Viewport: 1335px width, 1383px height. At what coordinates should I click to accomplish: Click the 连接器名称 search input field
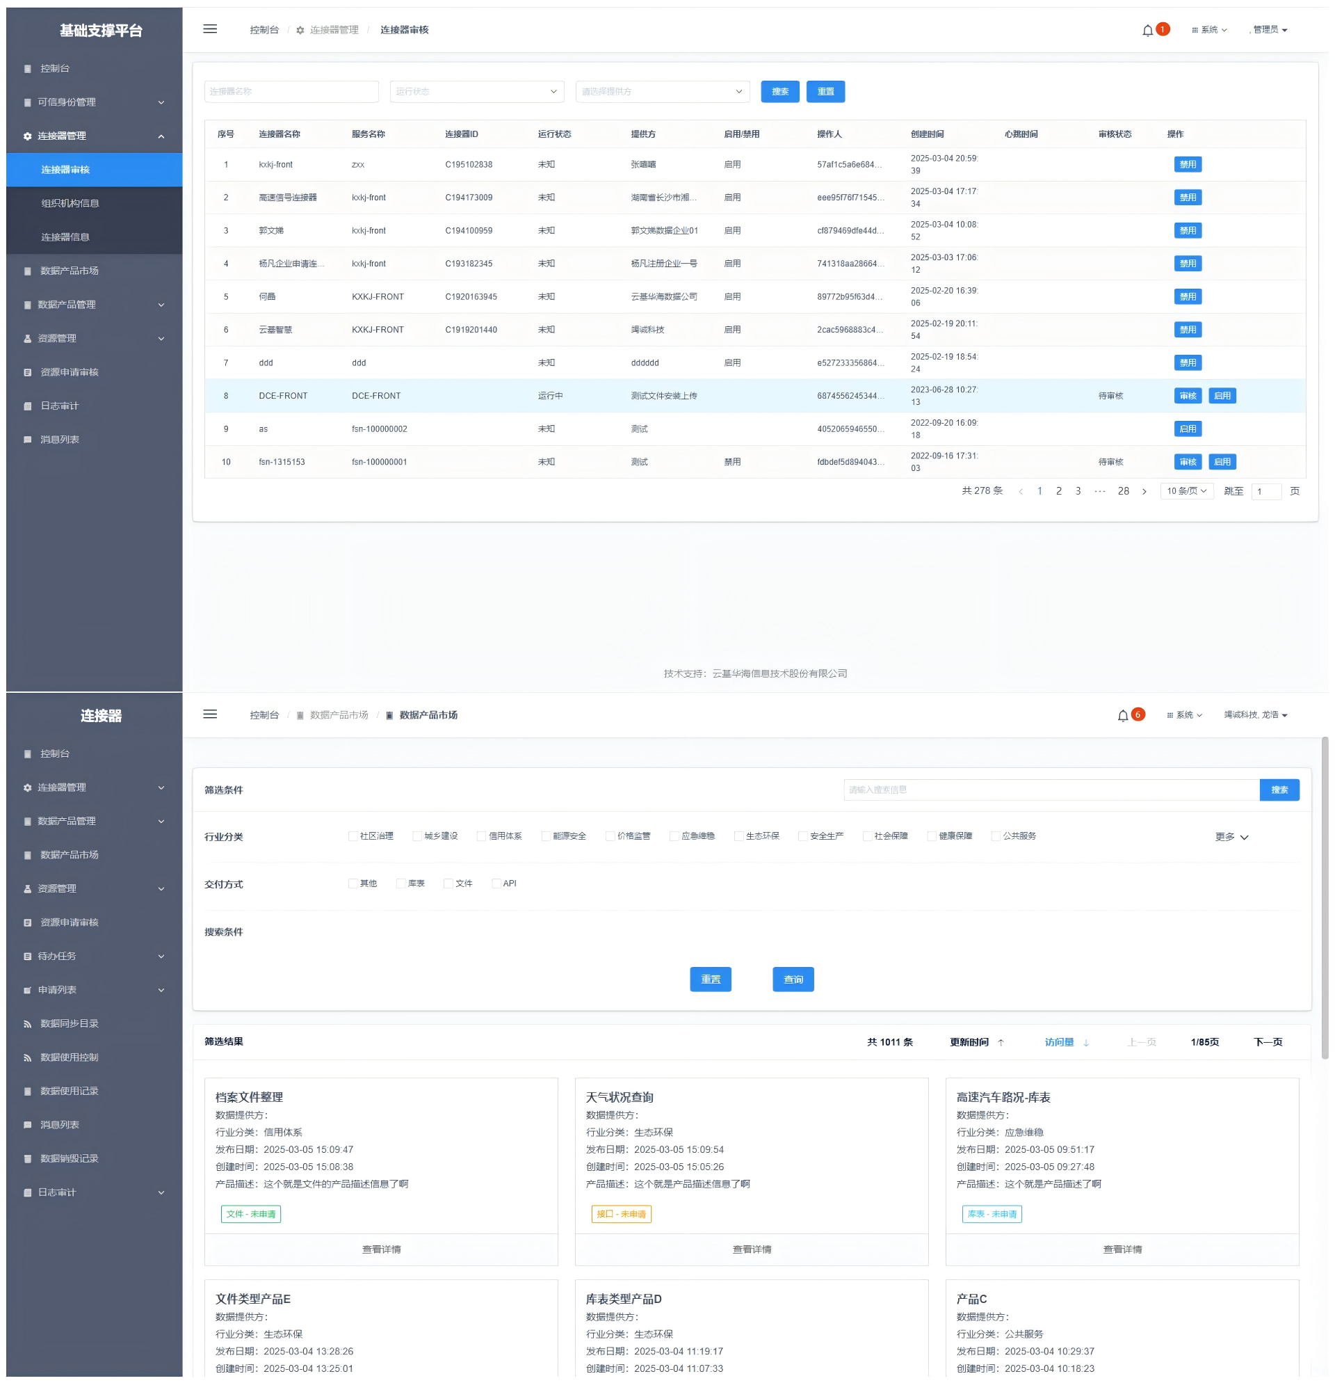tap(291, 92)
